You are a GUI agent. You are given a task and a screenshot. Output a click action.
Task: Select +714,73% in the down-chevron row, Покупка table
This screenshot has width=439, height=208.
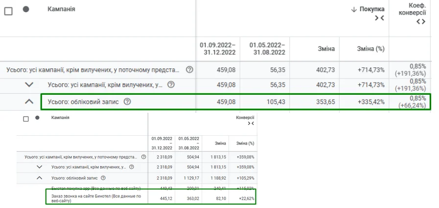coord(371,85)
